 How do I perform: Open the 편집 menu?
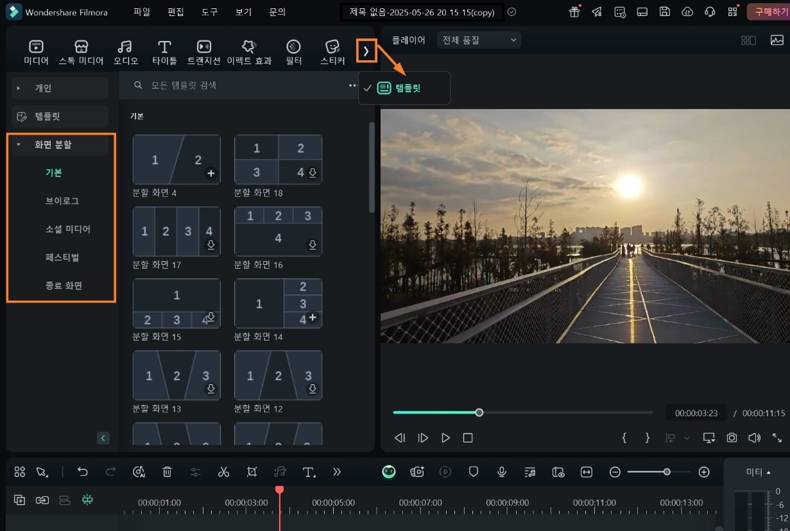click(x=175, y=12)
